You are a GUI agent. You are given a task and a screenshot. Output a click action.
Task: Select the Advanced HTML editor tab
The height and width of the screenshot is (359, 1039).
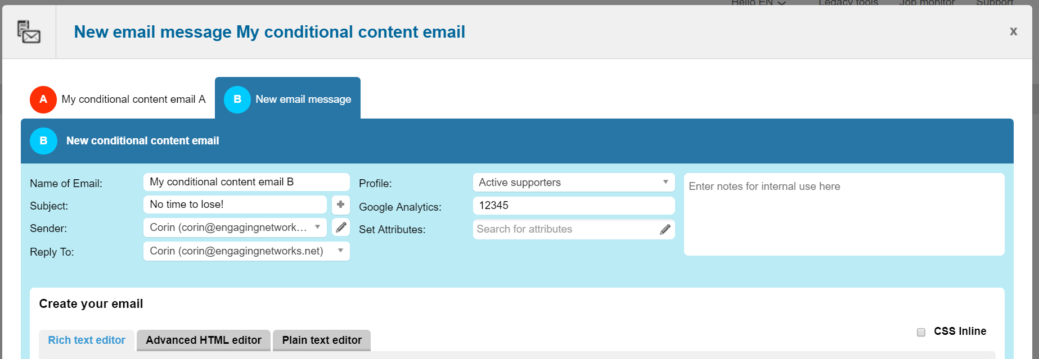point(204,340)
